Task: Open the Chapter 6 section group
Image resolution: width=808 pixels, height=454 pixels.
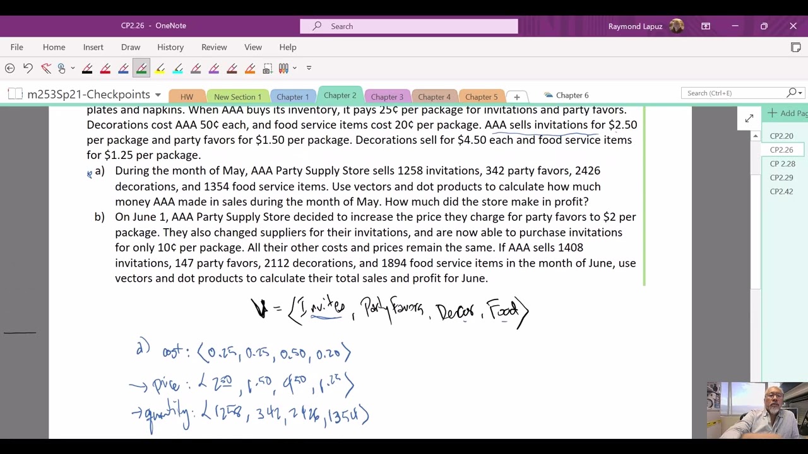Action: pos(566,95)
